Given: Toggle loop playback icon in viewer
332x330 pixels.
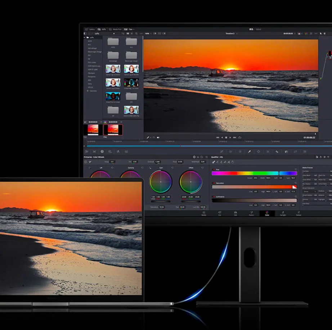Looking at the screenshot, I should point(239,138).
